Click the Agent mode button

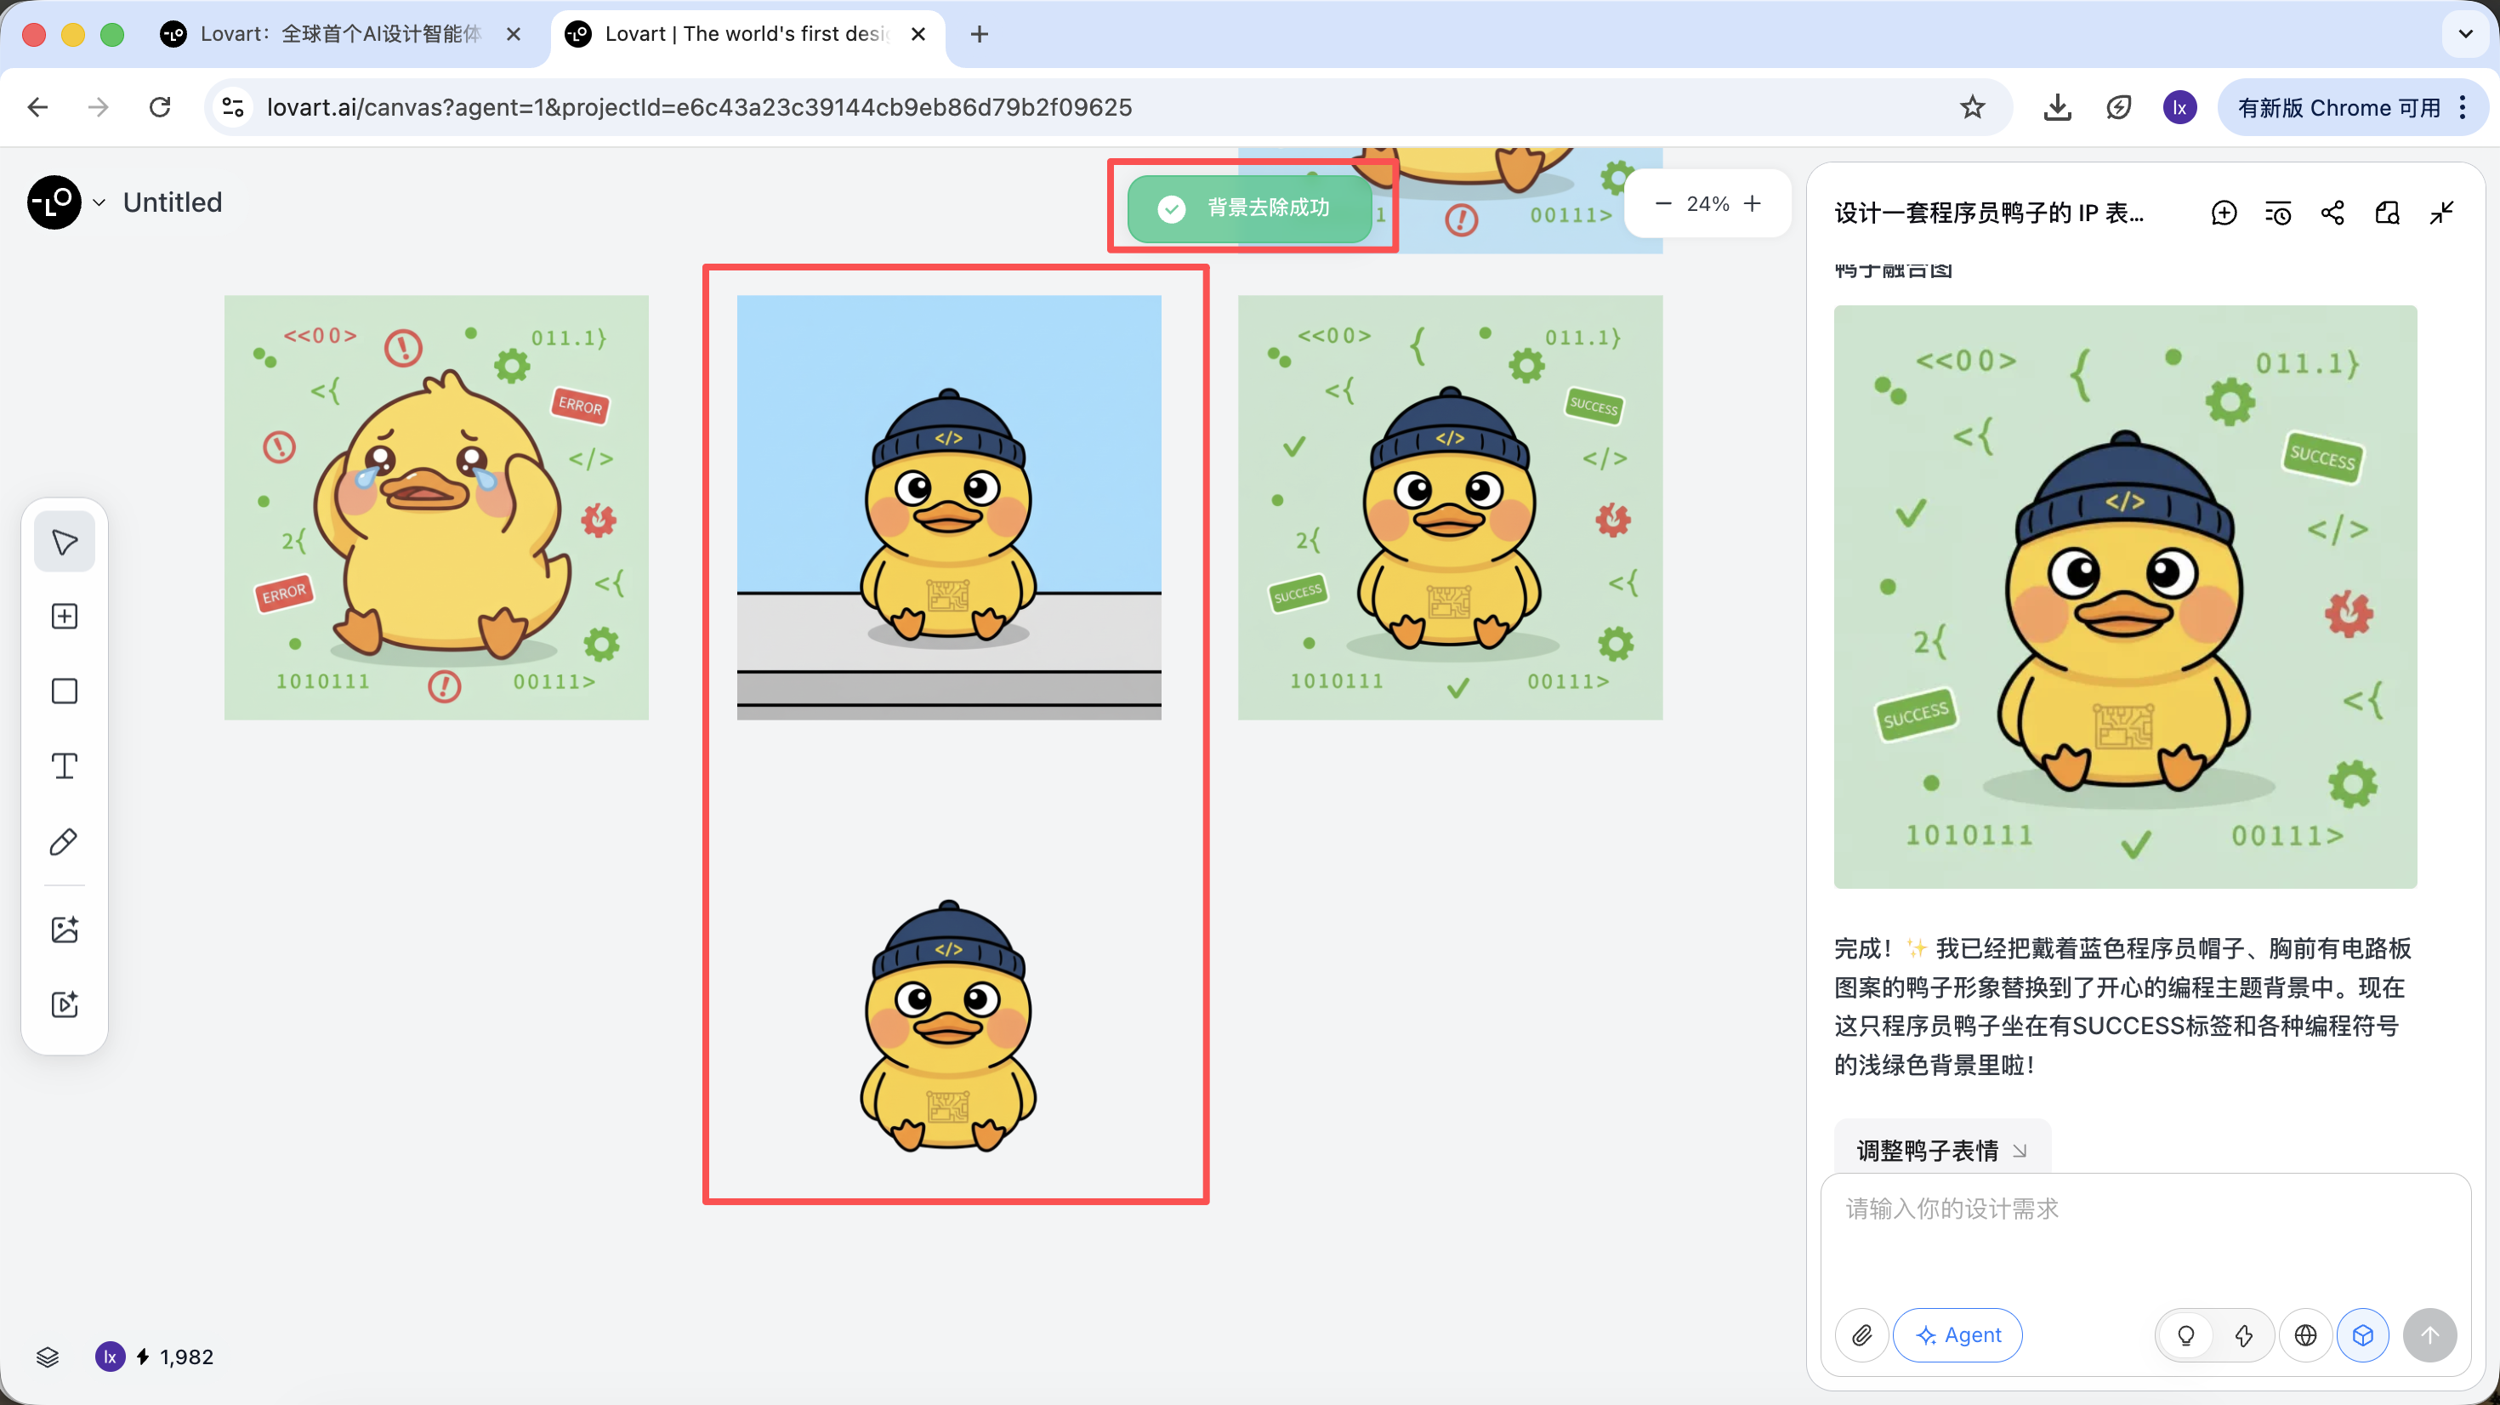point(1957,1335)
